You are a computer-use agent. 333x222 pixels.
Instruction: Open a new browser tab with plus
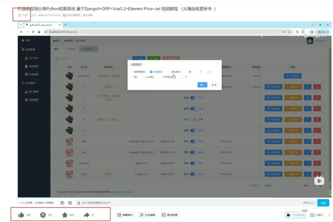(65, 25)
